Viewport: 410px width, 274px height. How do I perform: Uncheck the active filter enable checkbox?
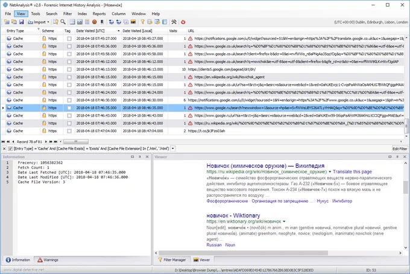pyautogui.click(x=10, y=148)
